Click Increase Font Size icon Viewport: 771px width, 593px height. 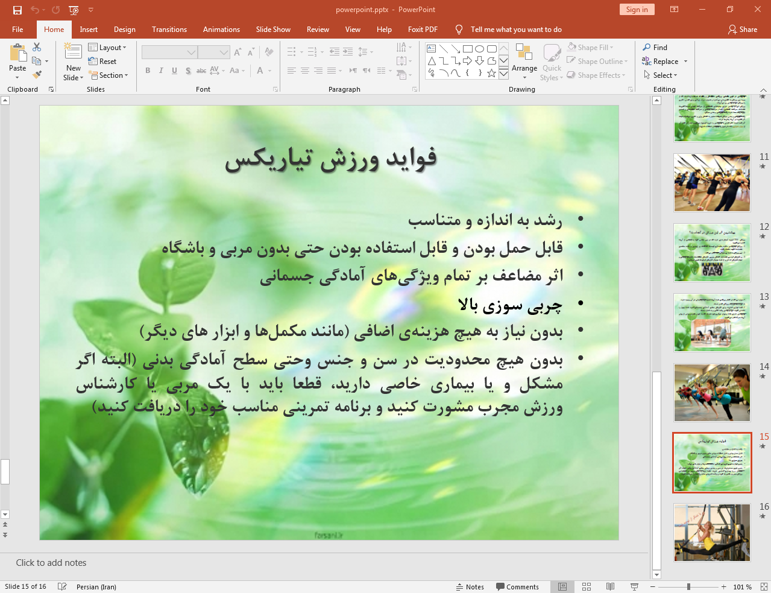click(x=238, y=52)
